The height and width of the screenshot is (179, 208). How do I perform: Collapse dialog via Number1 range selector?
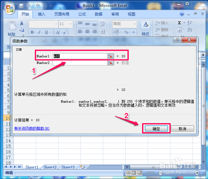pos(110,56)
